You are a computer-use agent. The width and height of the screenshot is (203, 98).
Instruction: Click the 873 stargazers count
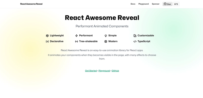[176, 4]
